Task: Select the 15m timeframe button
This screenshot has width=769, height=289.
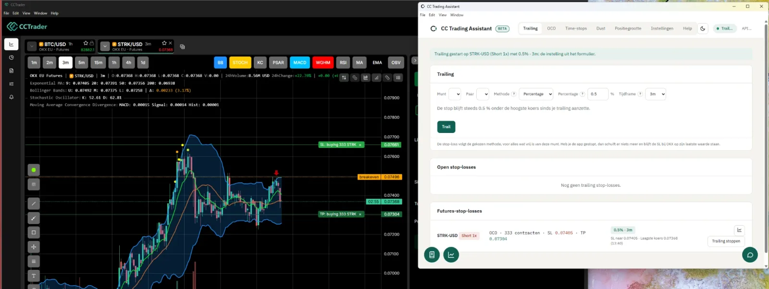Action: [x=98, y=62]
